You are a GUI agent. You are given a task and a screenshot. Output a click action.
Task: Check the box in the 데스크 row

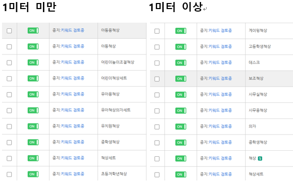point(157,63)
